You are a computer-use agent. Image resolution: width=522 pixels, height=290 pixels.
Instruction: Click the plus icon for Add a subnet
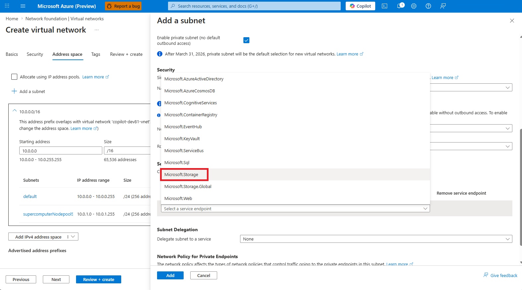[x=14, y=91]
